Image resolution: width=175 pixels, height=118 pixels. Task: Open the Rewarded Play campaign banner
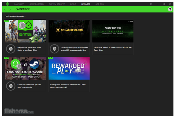coord(69,68)
